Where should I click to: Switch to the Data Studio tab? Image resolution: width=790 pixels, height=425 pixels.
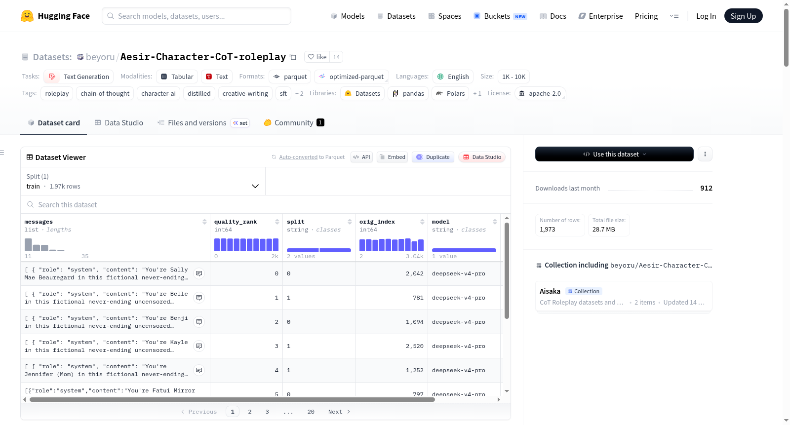pyautogui.click(x=119, y=123)
